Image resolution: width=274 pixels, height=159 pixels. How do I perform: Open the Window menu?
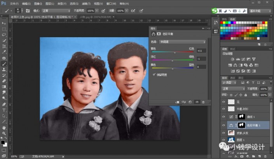[111, 3]
